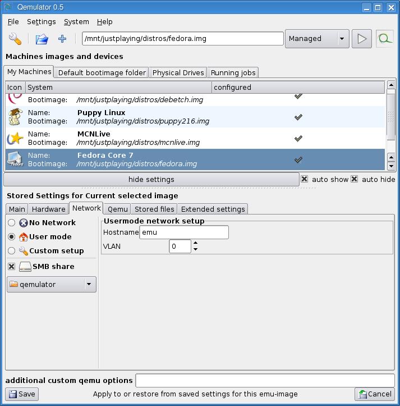The height and width of the screenshot is (406, 400).
Task: Increase the VLAN value with up arrow
Action: point(196,243)
